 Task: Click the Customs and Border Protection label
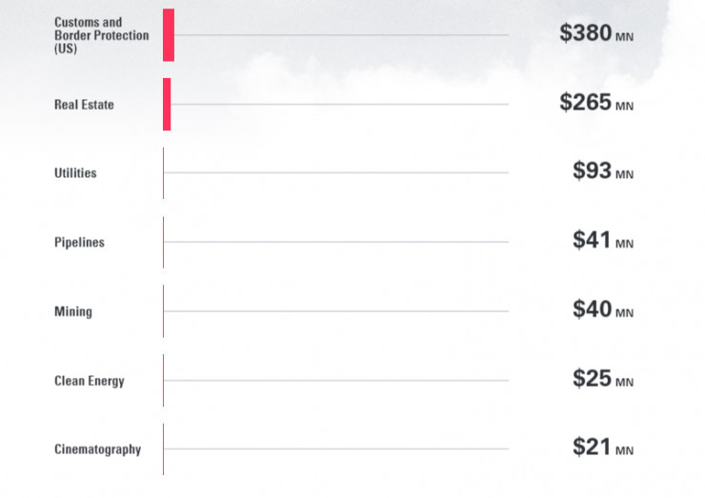[101, 35]
